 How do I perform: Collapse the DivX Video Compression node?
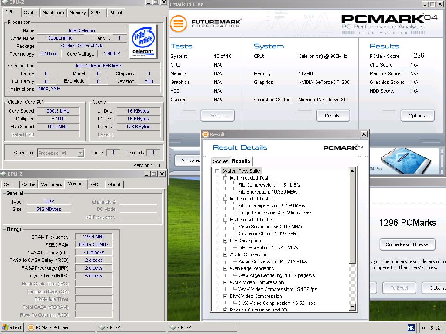[x=225, y=296]
